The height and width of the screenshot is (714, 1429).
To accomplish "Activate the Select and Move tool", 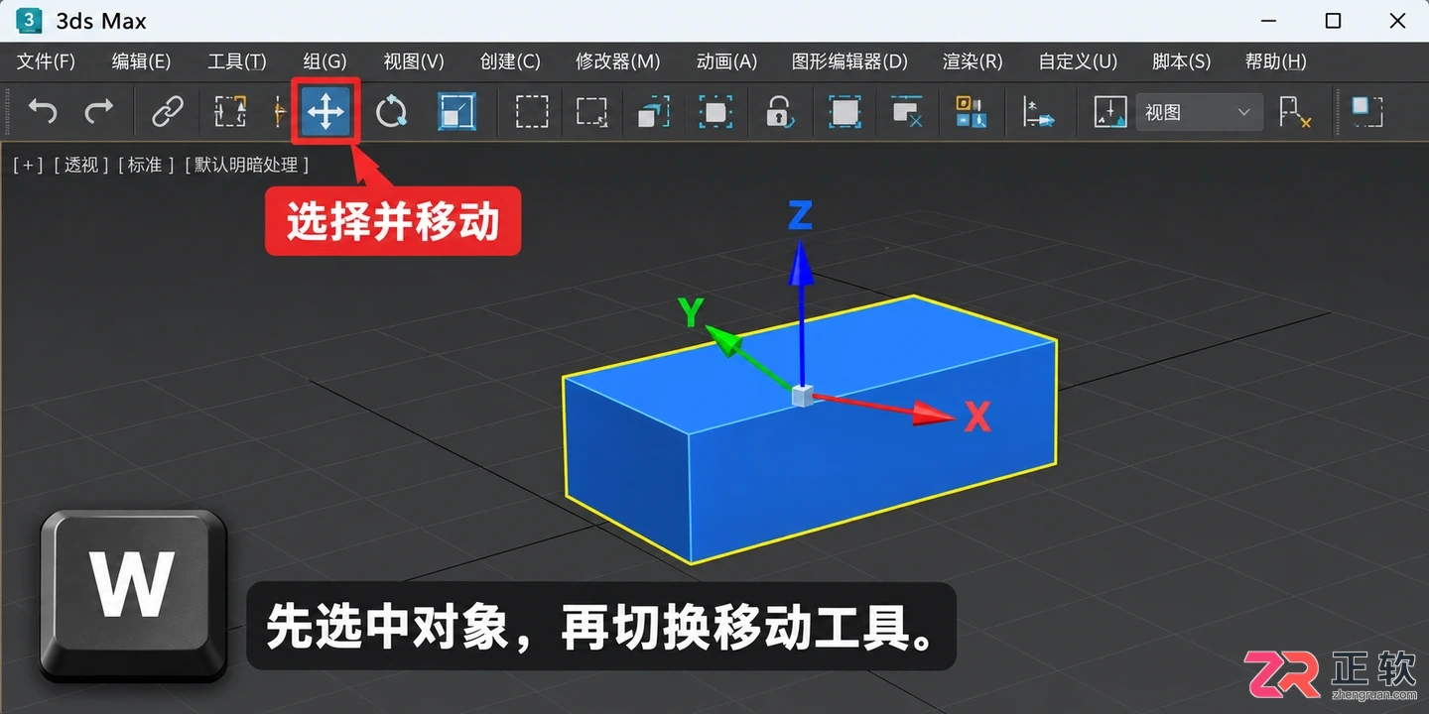I will [325, 111].
